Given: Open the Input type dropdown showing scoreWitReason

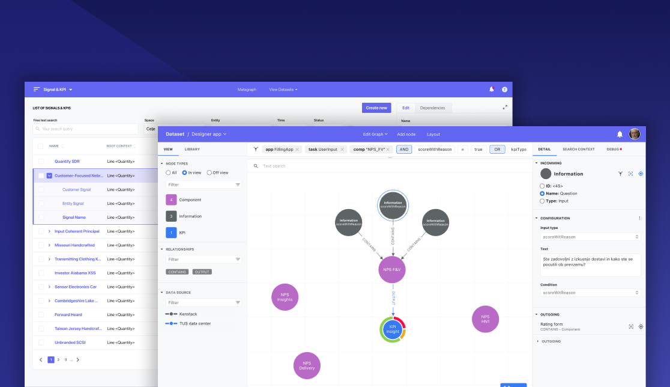Looking at the screenshot, I should click(x=590, y=237).
